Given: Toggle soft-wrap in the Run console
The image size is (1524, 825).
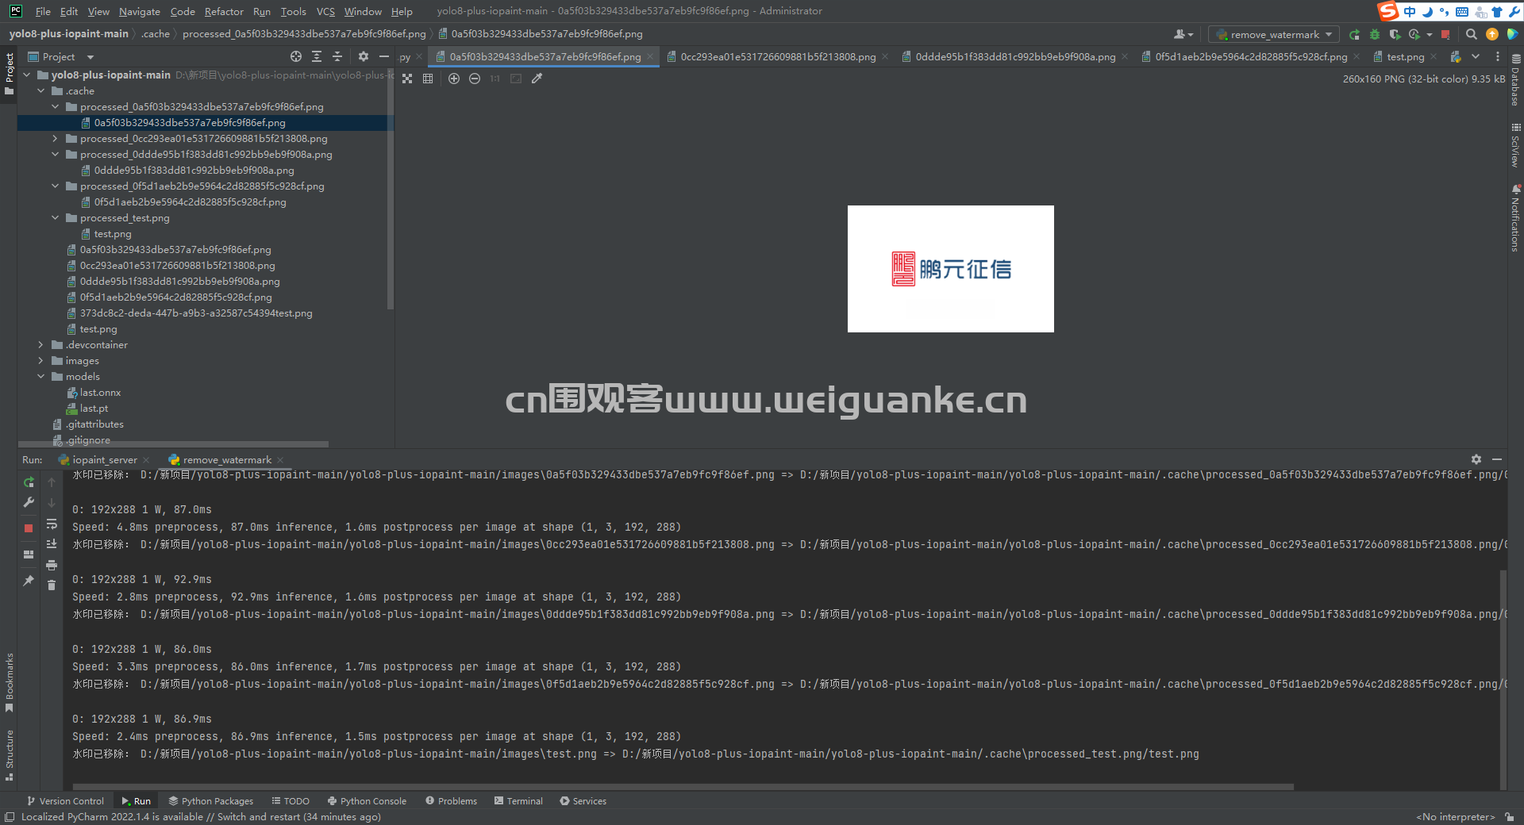Looking at the screenshot, I should [52, 524].
